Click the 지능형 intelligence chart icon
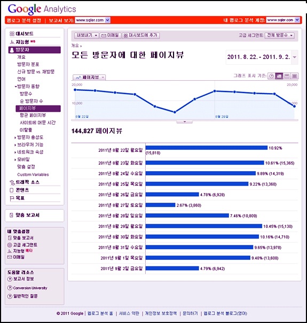 coord(12,42)
